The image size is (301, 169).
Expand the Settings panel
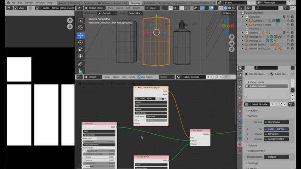(253, 163)
